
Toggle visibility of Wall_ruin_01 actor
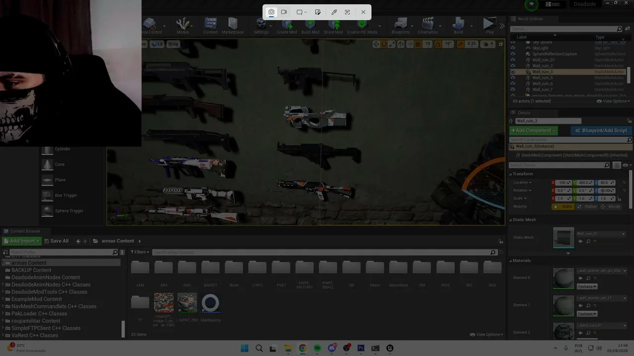[x=513, y=60]
